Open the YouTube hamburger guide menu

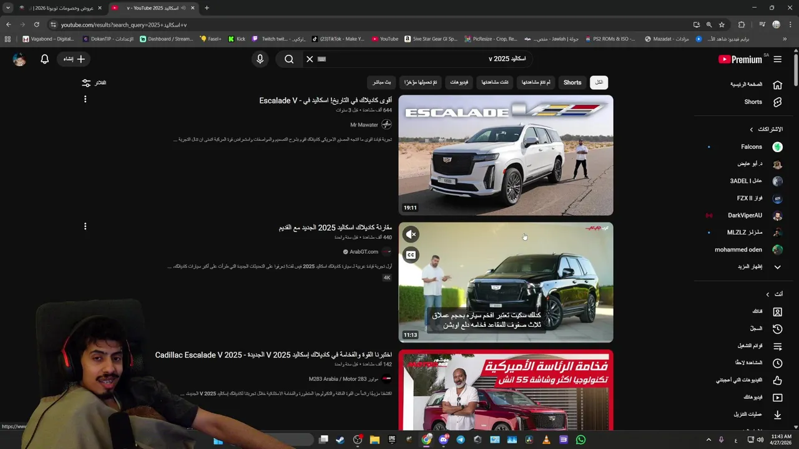(x=777, y=59)
